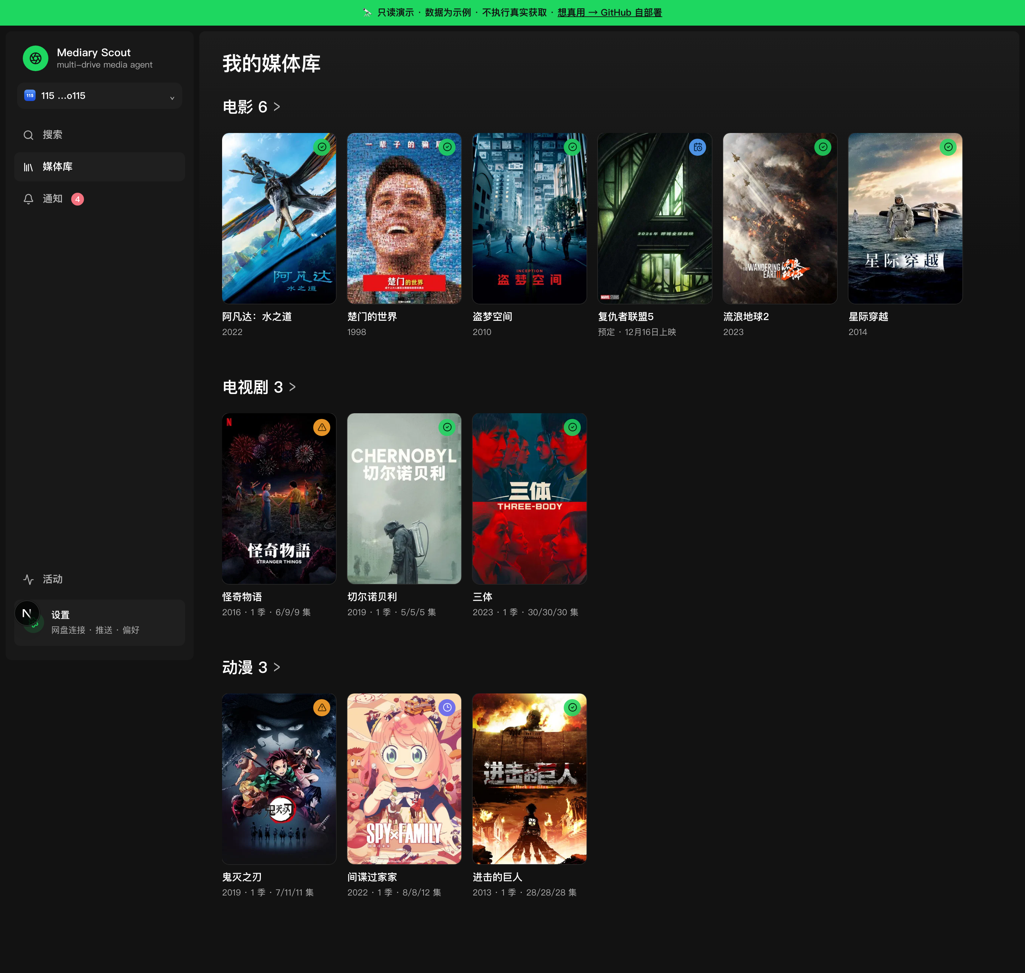Open the 搜索 page in sidebar
The height and width of the screenshot is (973, 1025).
(100, 135)
